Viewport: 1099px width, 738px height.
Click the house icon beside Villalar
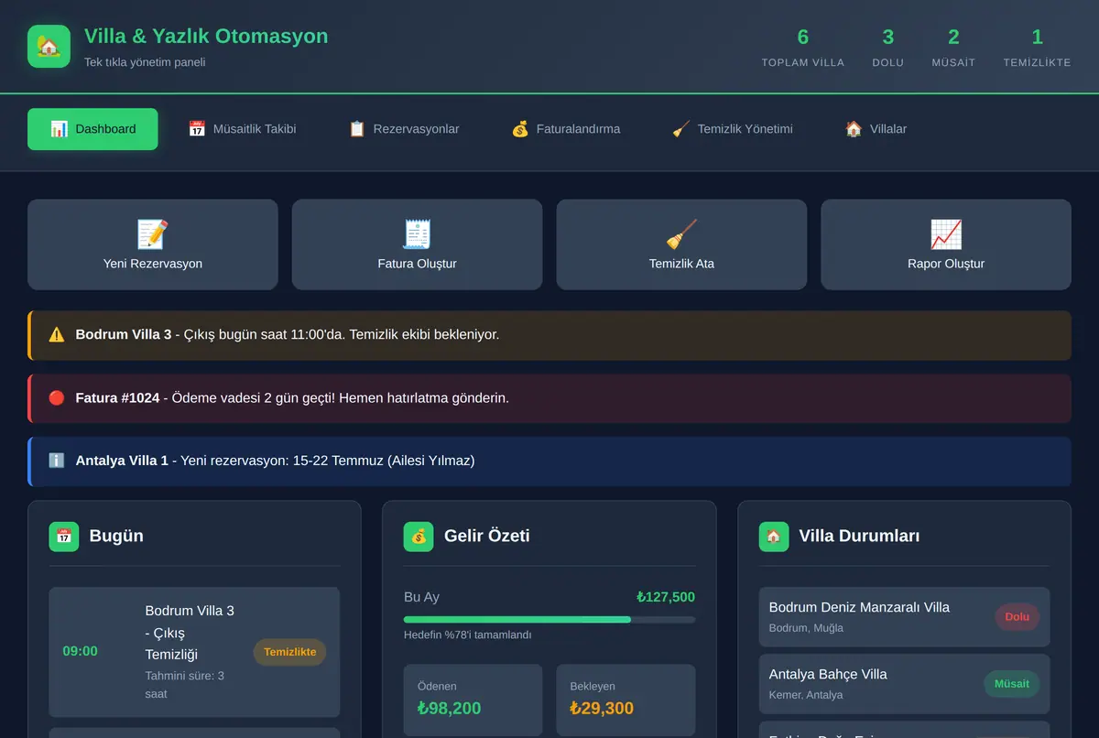854,129
